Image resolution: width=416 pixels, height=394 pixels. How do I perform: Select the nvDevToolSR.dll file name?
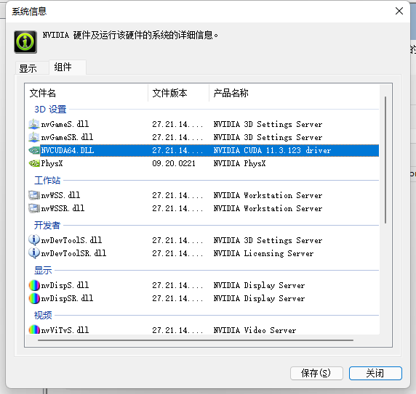[73, 253]
